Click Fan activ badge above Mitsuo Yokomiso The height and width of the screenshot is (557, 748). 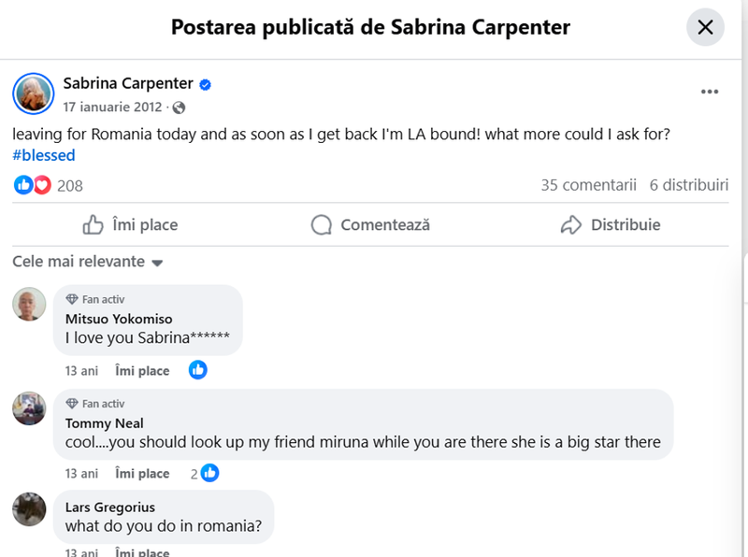(x=95, y=300)
